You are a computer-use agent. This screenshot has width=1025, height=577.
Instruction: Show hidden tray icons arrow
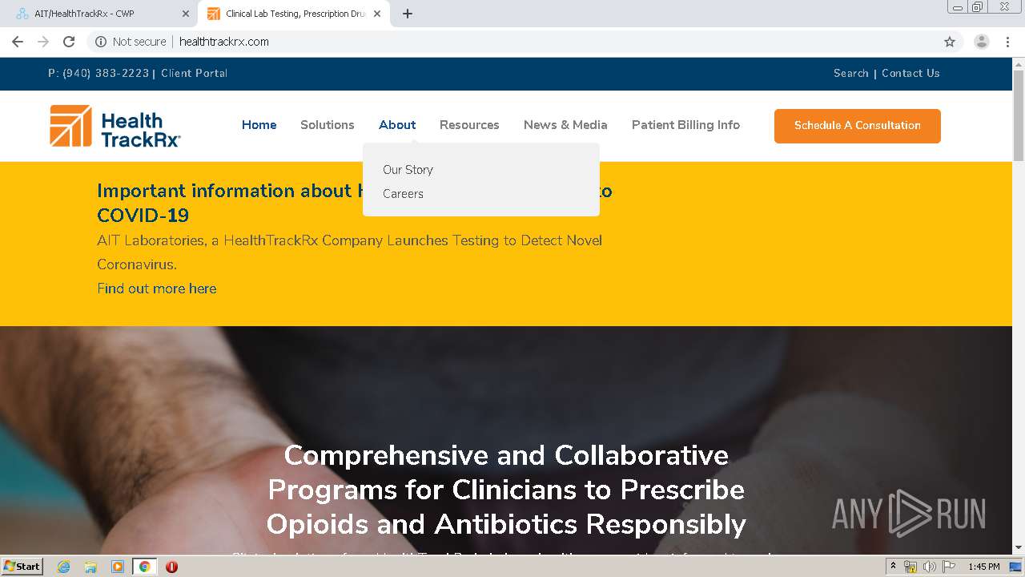pos(893,567)
